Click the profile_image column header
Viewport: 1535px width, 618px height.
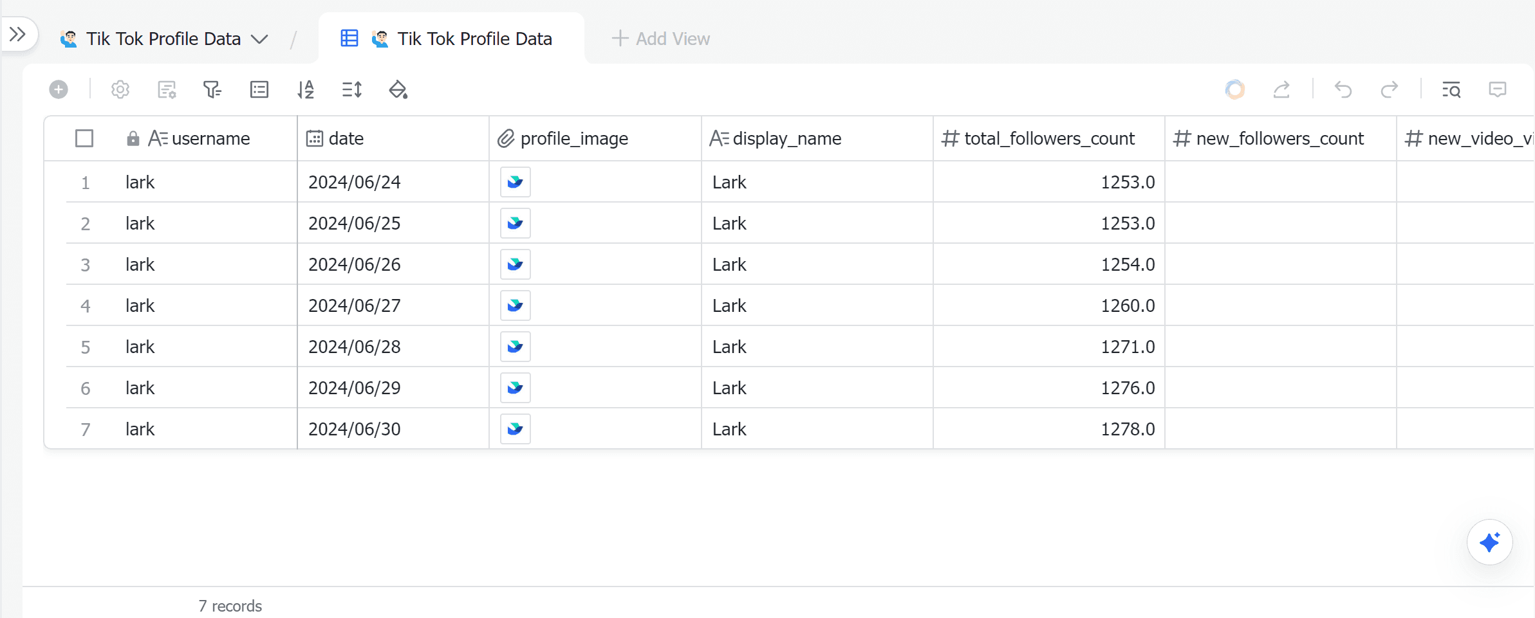click(x=595, y=138)
